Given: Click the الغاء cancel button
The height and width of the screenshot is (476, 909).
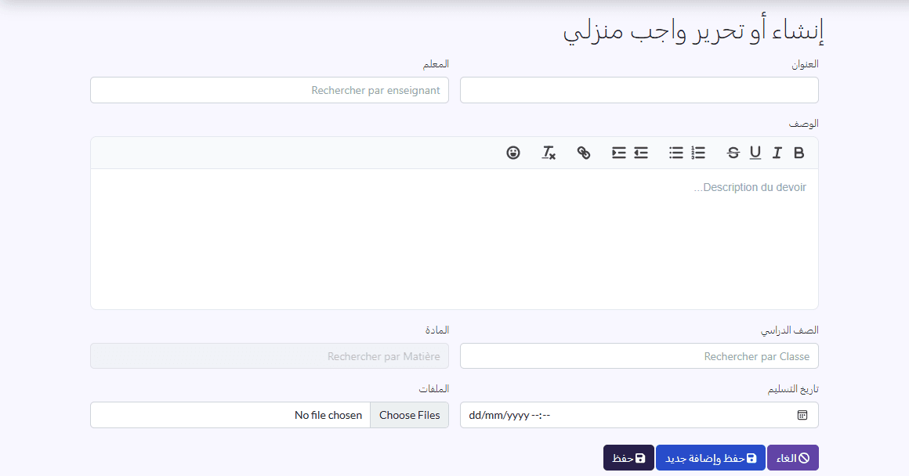Looking at the screenshot, I should point(792,458).
